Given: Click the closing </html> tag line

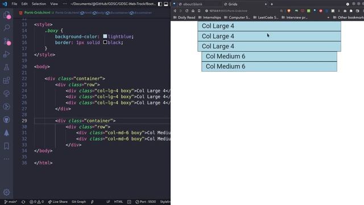Looking at the screenshot, I should (x=43, y=163).
